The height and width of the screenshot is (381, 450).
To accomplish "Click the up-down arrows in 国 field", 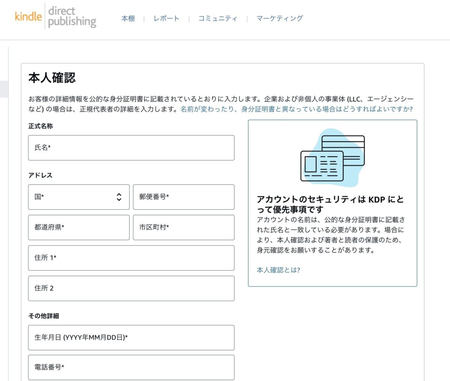I will 119,197.
